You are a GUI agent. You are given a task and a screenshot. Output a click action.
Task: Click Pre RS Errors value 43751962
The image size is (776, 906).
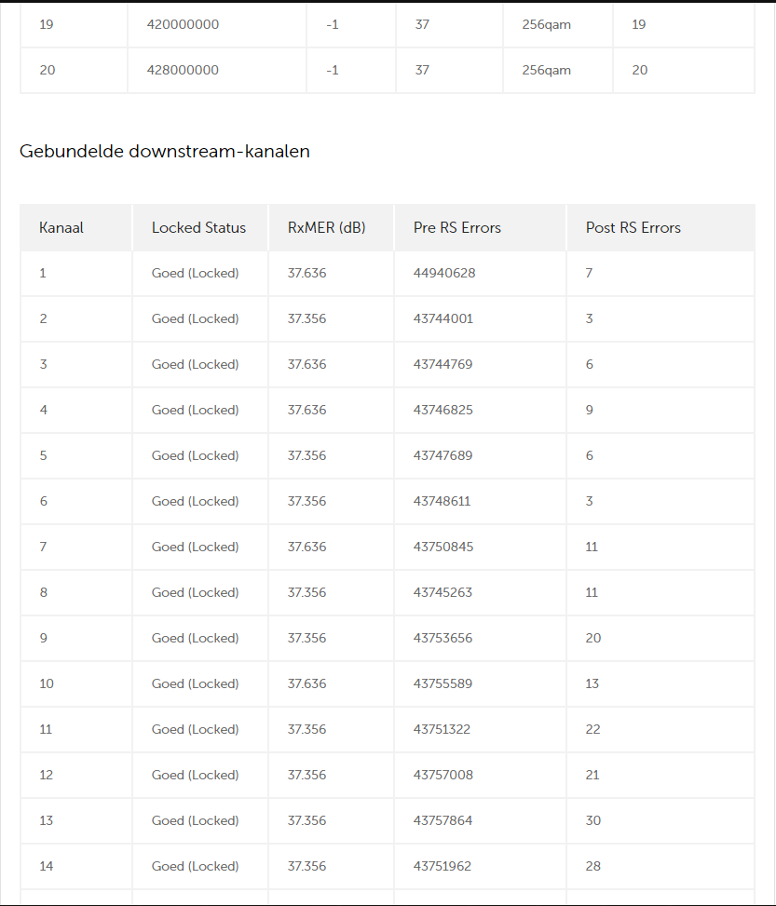[442, 866]
